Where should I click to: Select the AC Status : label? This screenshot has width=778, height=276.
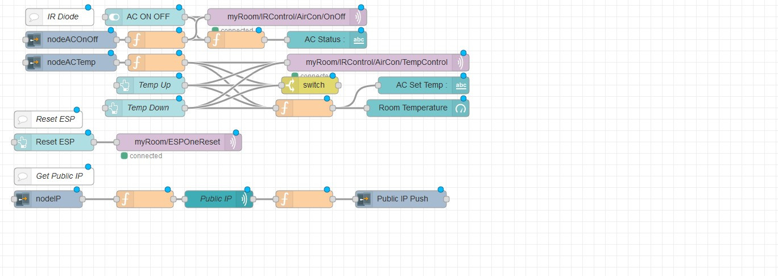point(325,39)
